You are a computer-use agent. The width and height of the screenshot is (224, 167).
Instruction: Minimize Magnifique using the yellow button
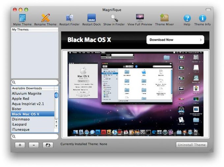point(20,10)
